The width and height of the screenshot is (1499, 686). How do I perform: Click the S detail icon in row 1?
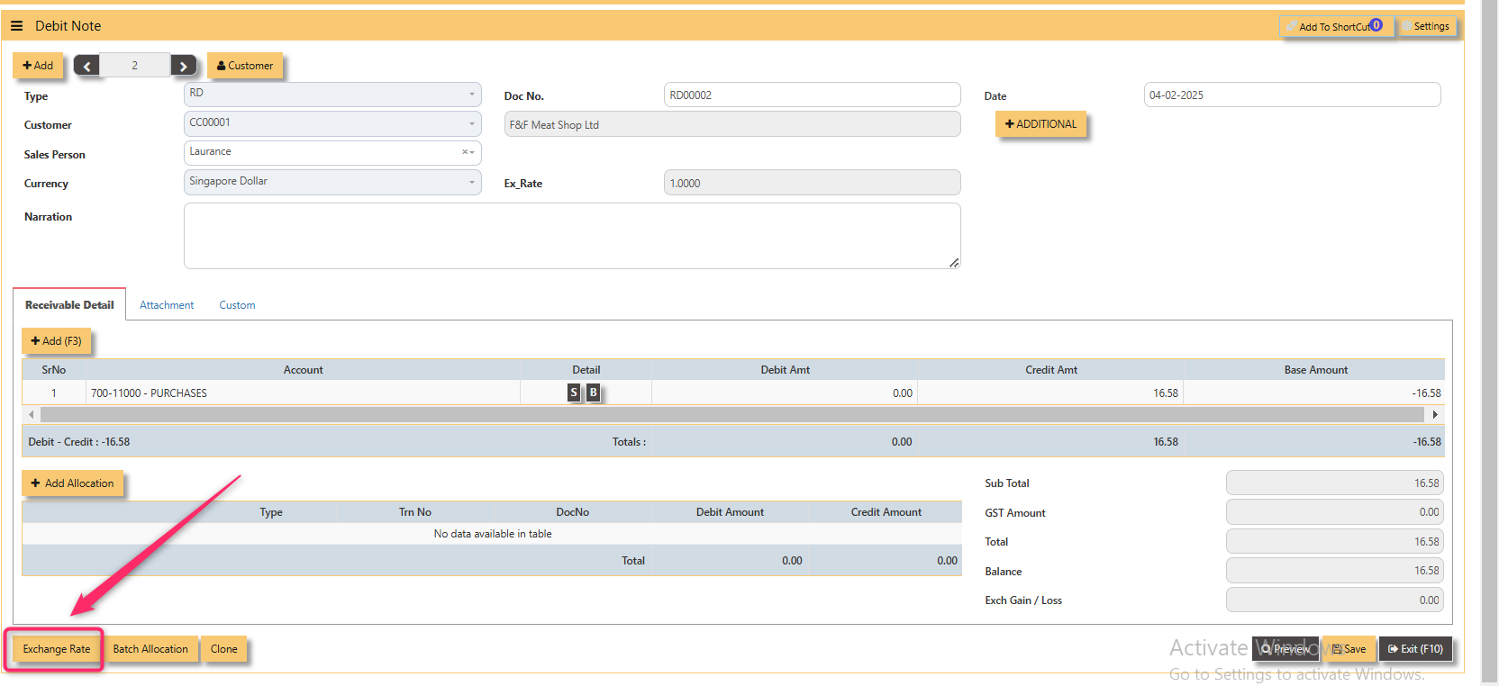[574, 393]
